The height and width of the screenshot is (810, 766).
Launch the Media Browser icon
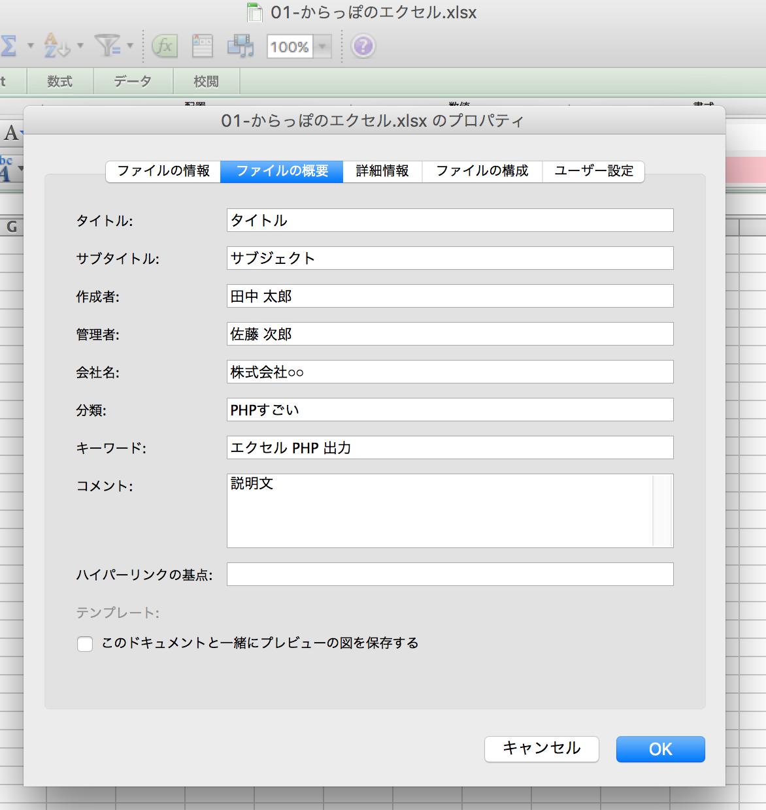tap(241, 46)
